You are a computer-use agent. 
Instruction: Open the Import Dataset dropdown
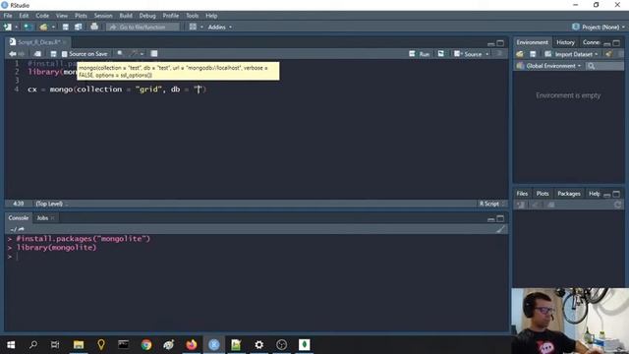571,54
